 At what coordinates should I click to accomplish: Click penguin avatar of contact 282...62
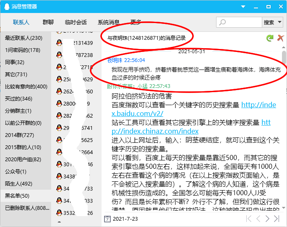pyautogui.click(x=59, y=116)
